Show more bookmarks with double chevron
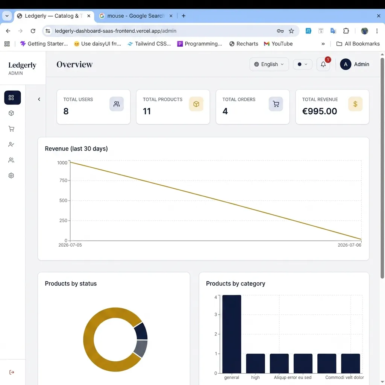 click(x=323, y=44)
